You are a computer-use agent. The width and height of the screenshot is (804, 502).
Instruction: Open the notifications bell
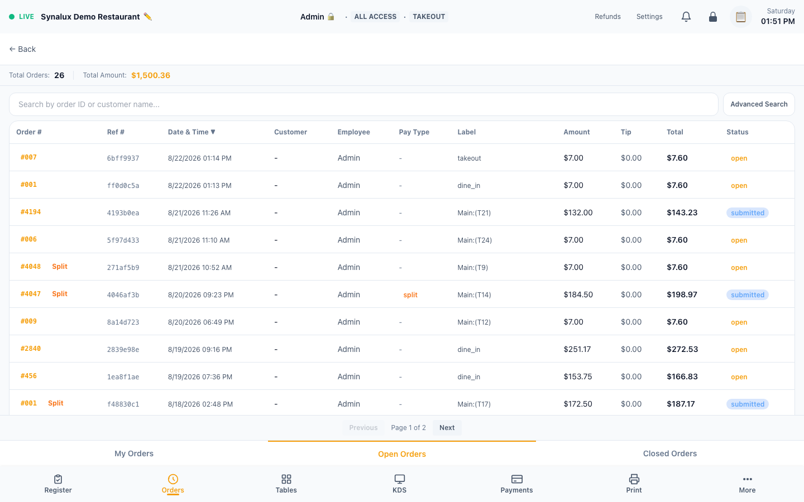click(x=686, y=17)
